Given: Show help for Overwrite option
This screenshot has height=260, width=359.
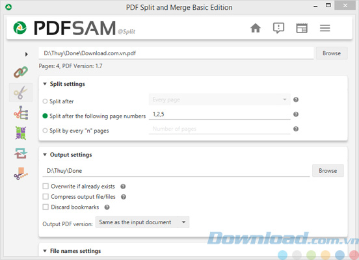Looking at the screenshot, I should (x=123, y=187).
